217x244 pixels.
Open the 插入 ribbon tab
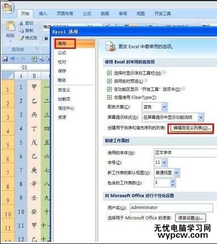coord(42,14)
